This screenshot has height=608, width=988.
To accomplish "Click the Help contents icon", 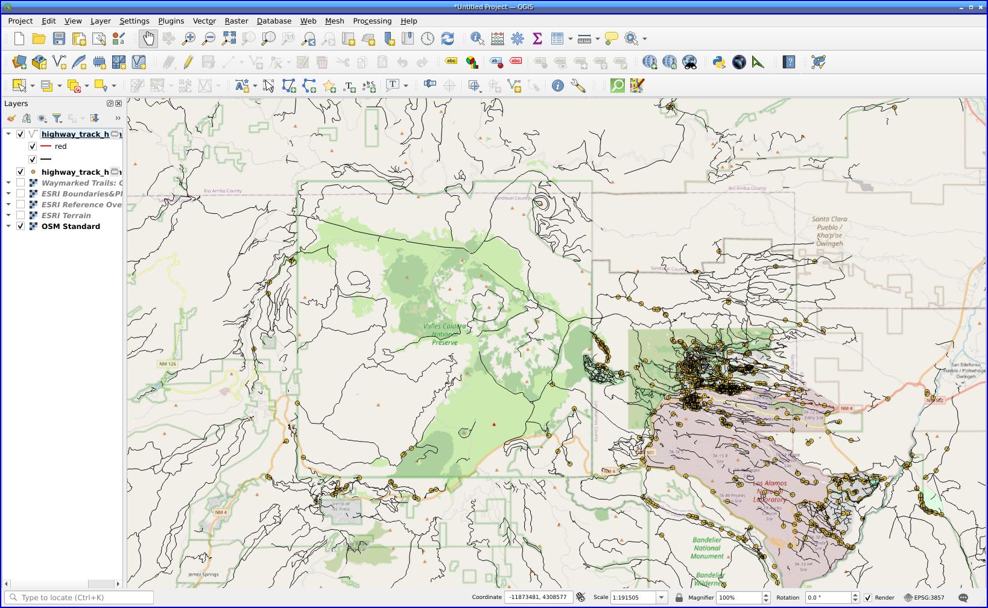I will tap(789, 62).
